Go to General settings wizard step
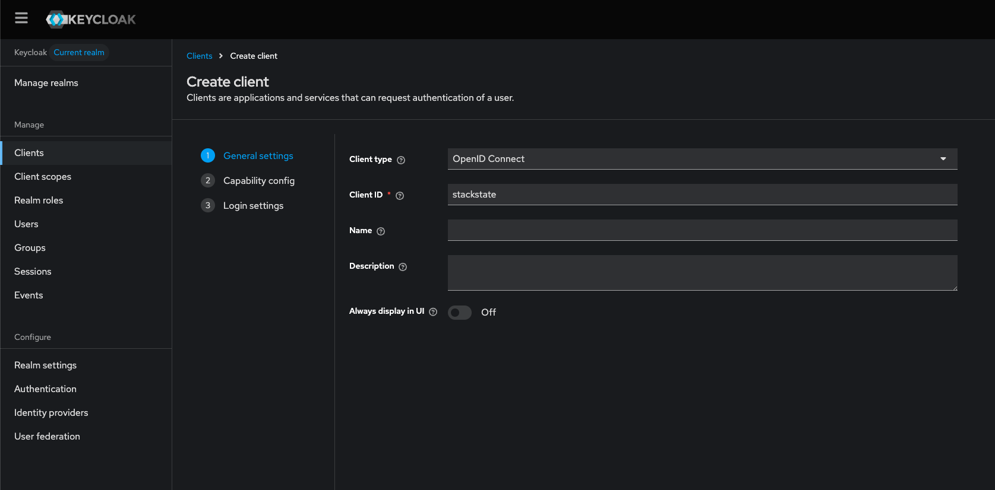This screenshot has height=490, width=995. pos(258,155)
